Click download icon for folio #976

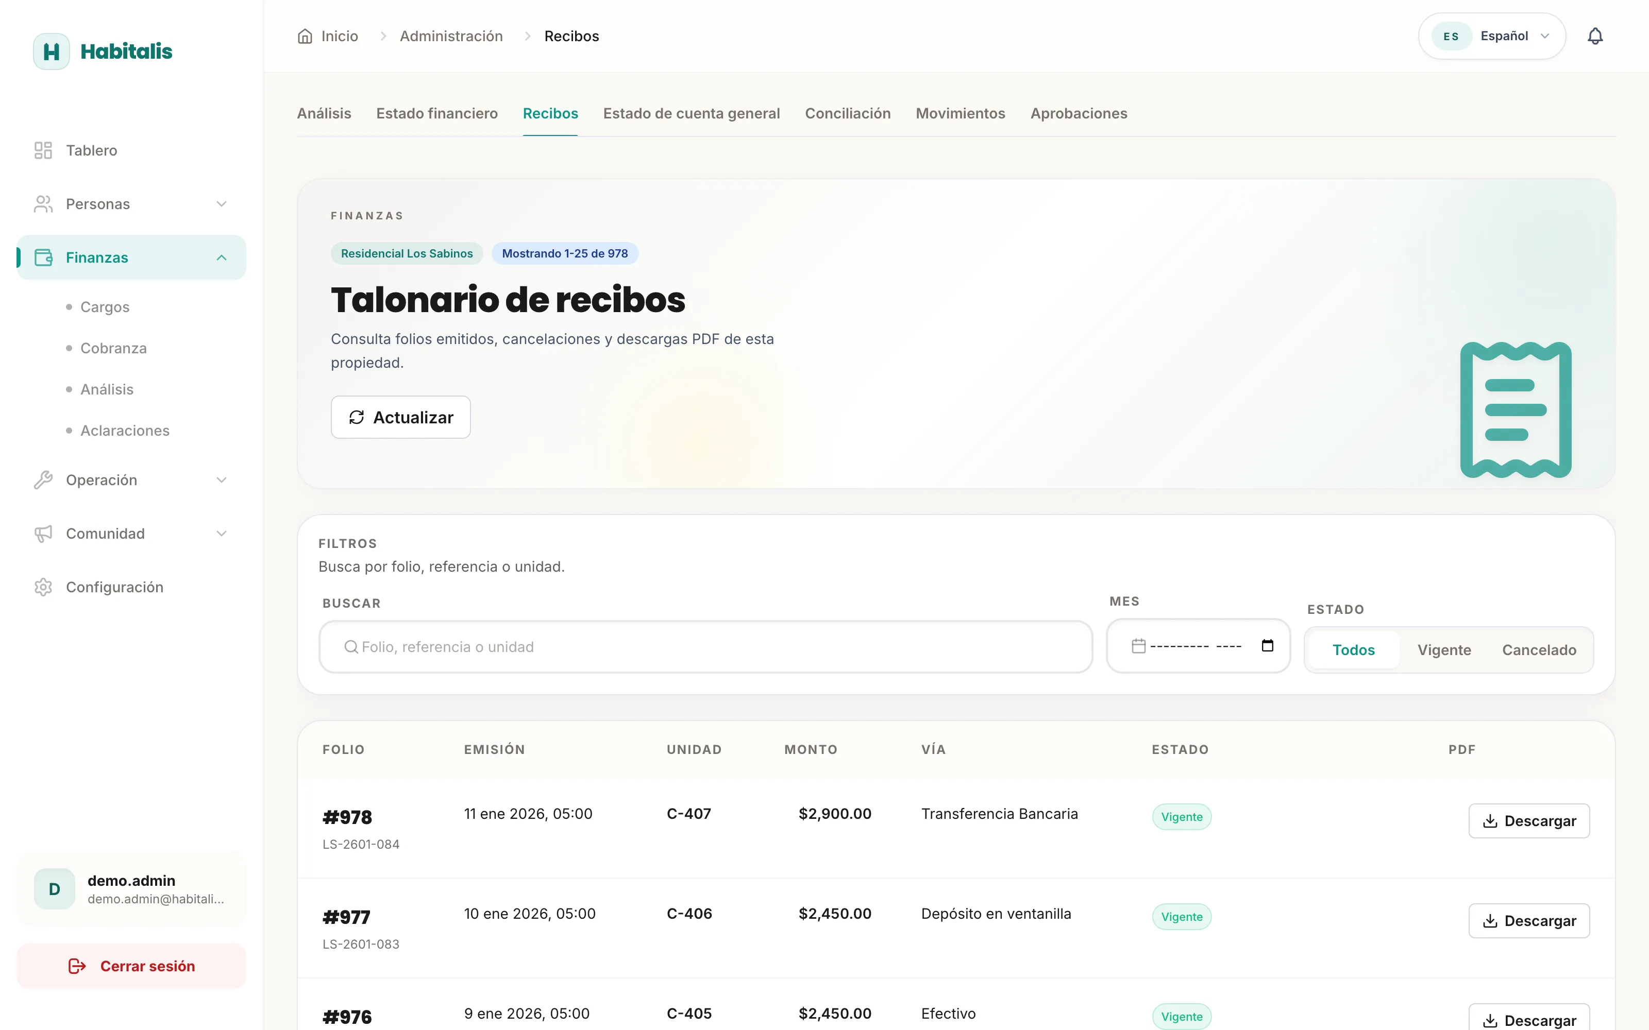pyautogui.click(x=1490, y=1020)
